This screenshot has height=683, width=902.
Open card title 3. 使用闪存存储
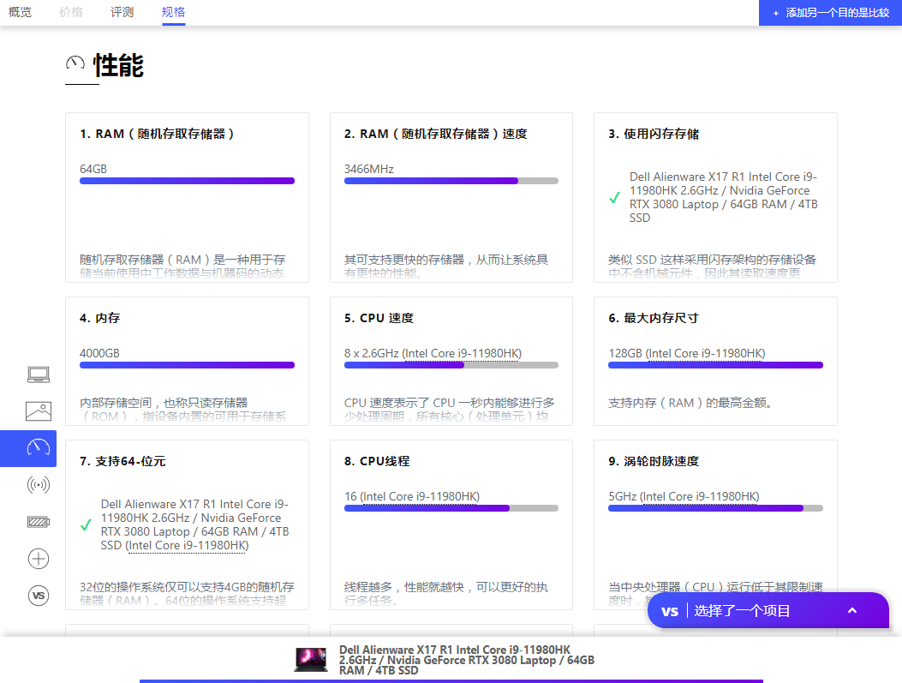coord(654,134)
